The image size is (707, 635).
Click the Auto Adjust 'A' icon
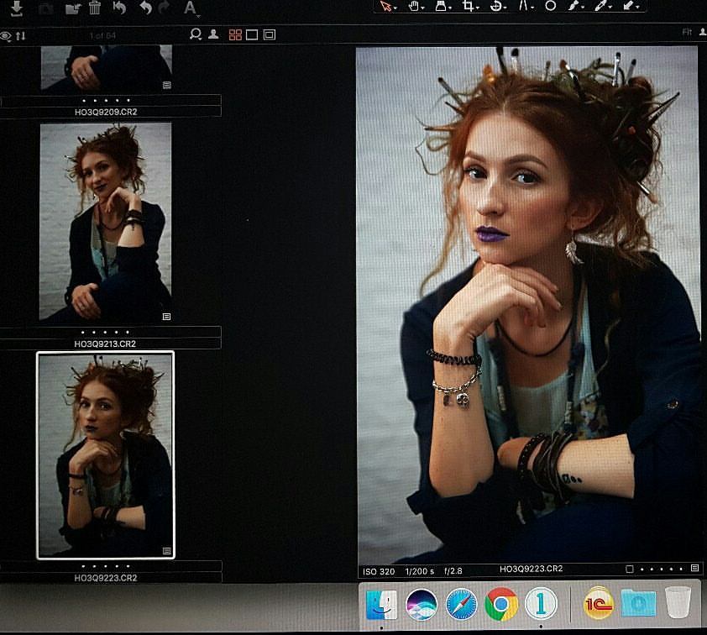click(x=191, y=8)
